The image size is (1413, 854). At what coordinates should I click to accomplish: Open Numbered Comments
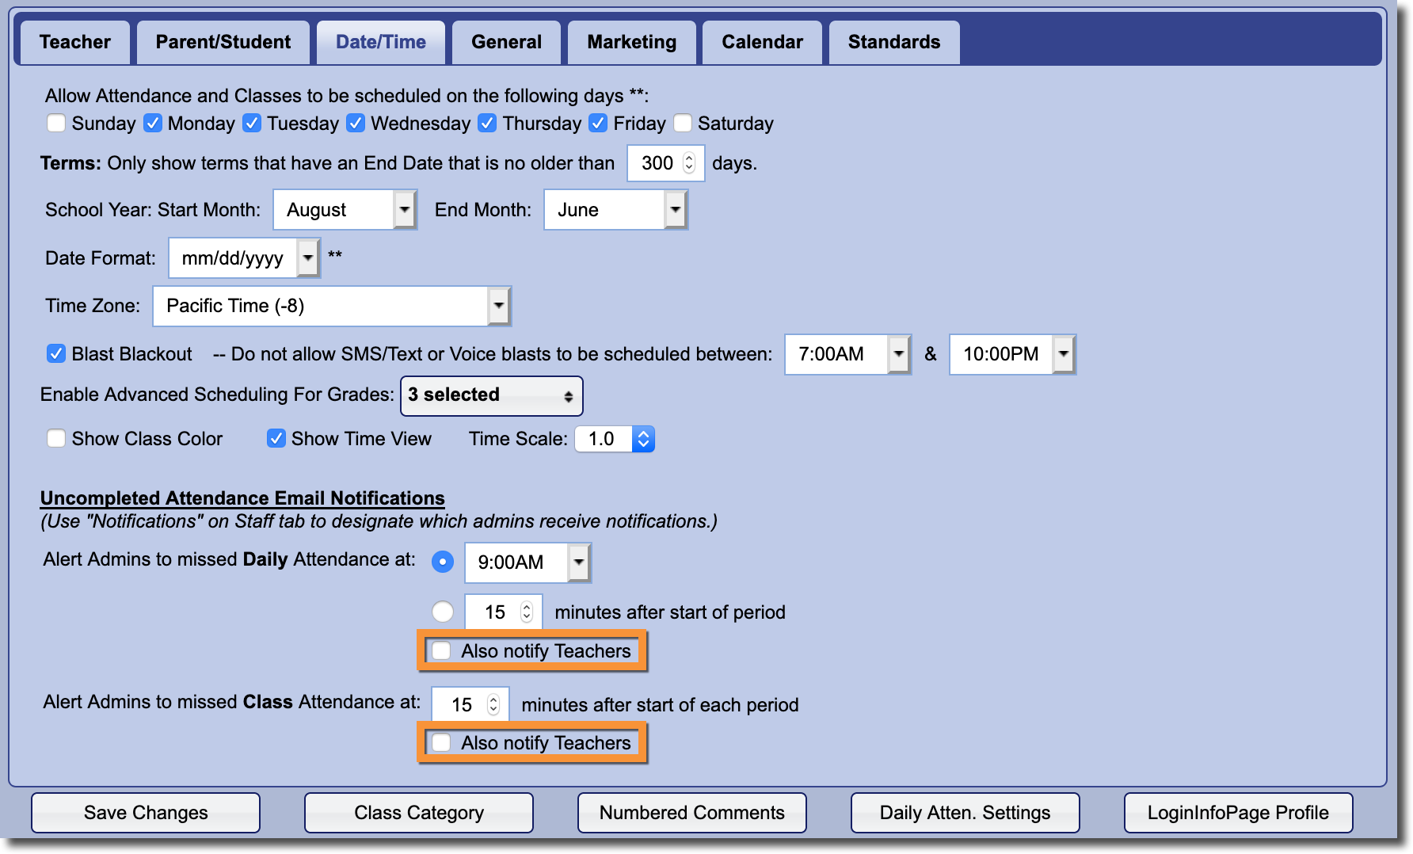[691, 813]
